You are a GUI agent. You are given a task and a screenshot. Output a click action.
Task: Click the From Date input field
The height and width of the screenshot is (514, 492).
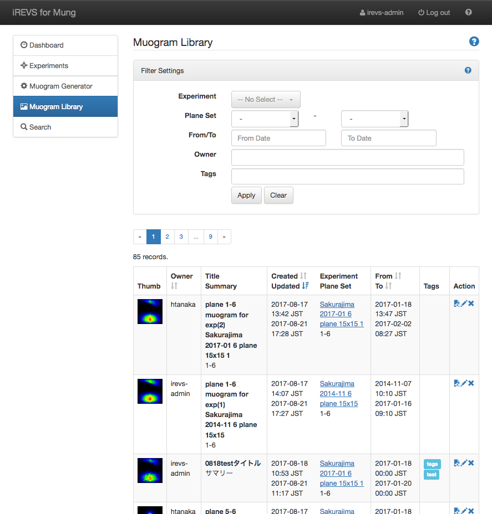click(x=278, y=138)
